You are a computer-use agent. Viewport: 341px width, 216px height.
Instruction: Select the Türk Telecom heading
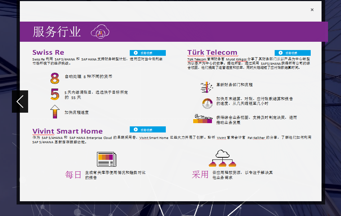(x=212, y=53)
